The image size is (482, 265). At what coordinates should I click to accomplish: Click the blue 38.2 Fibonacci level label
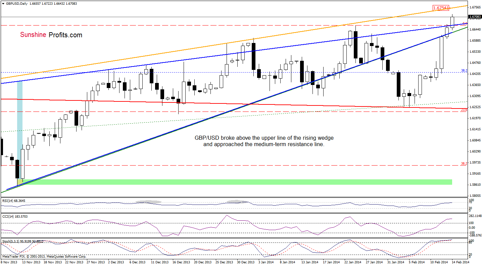click(x=464, y=71)
